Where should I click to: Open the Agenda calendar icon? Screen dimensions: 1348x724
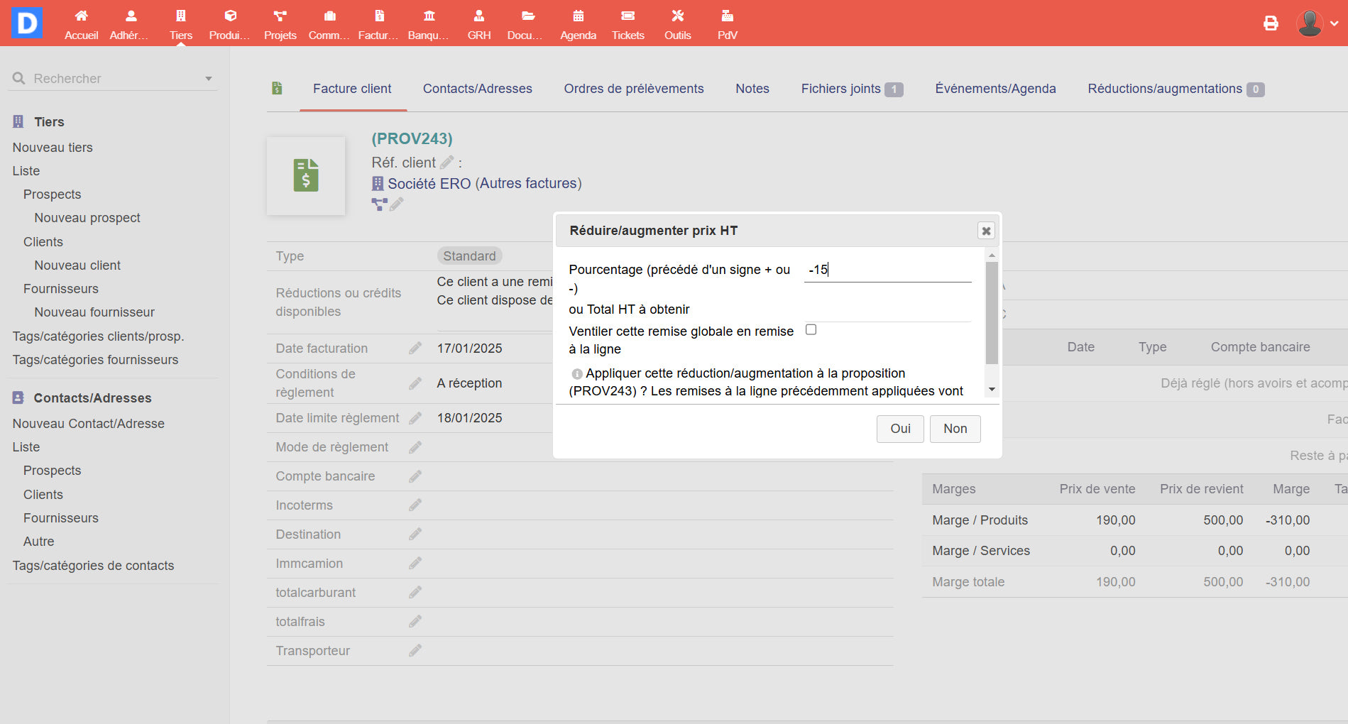click(x=578, y=16)
